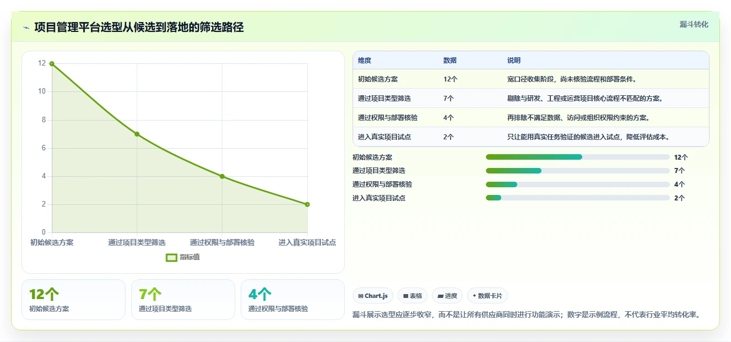Click x-axis label 进入真实项目试点
This screenshot has height=342, width=731.
(x=307, y=242)
